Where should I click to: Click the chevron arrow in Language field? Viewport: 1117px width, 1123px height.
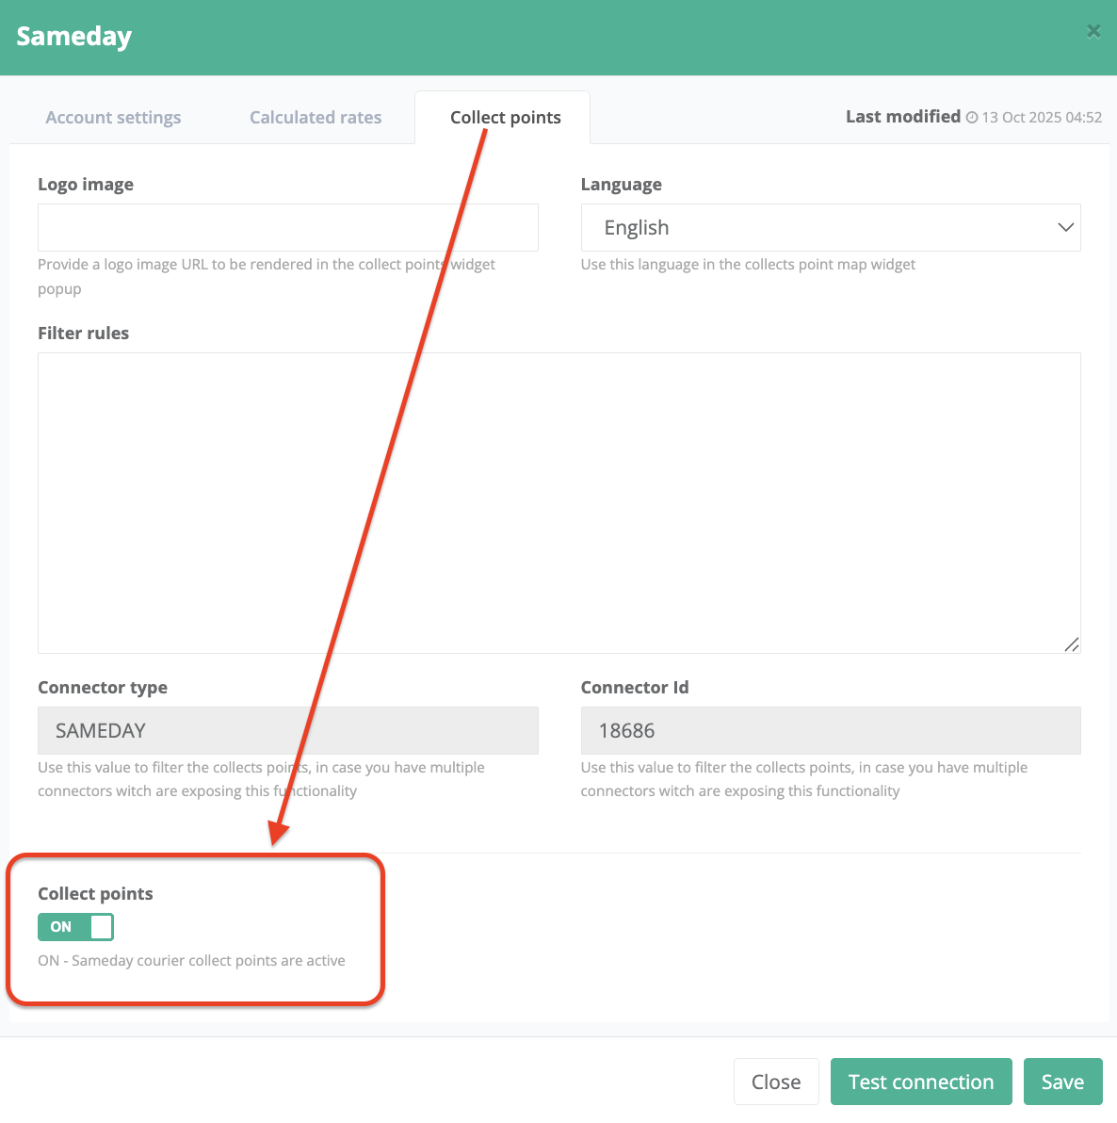[1065, 227]
